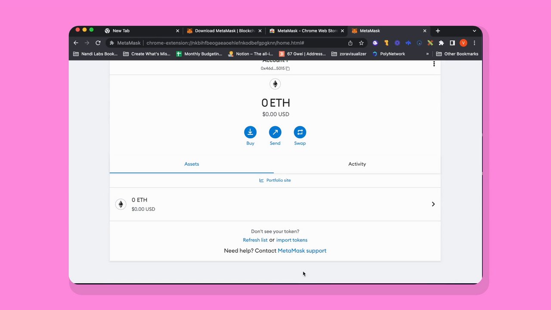Click the purple ghost extension icon
The image size is (551, 310).
point(375,43)
